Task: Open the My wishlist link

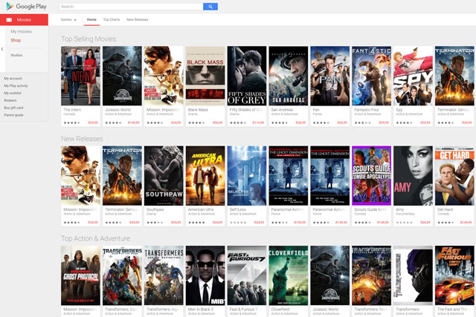Action: tap(13, 93)
